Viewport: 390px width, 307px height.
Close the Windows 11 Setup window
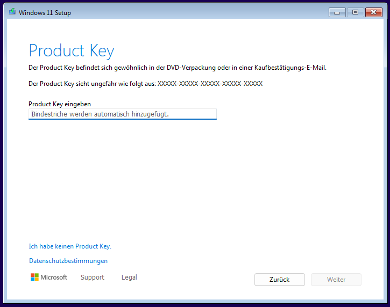click(373, 12)
